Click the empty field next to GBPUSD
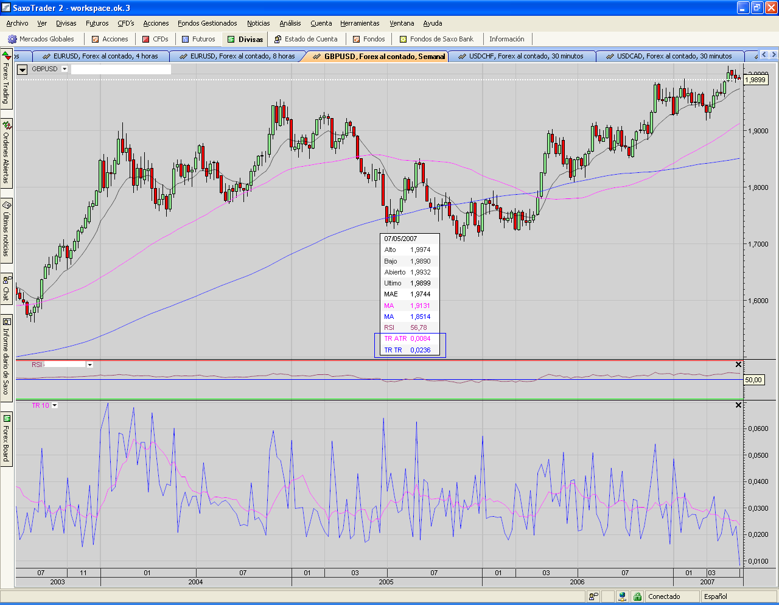The image size is (779, 605). pyautogui.click(x=121, y=69)
